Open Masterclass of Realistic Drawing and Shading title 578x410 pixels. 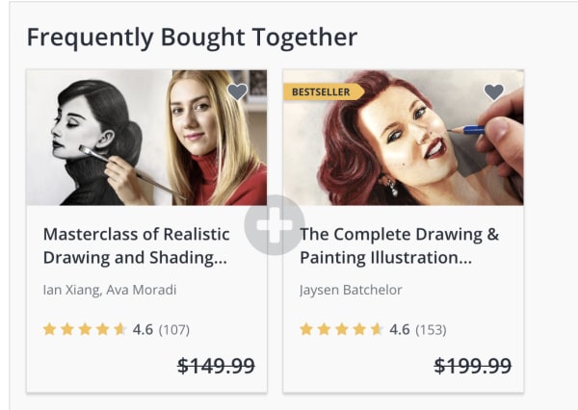(x=136, y=245)
